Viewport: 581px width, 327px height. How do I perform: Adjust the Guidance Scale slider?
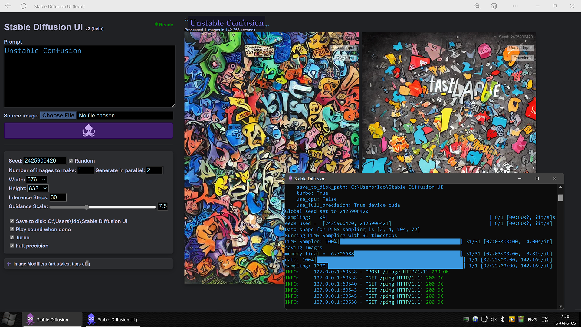click(x=87, y=207)
